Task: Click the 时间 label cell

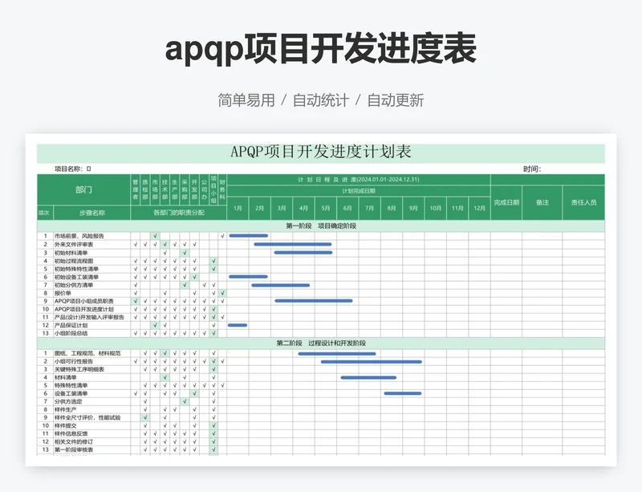Action: click(x=532, y=169)
